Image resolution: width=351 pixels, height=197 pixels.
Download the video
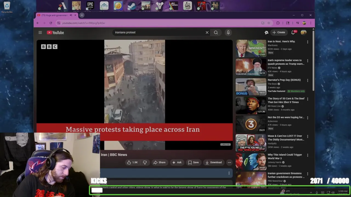(213, 162)
